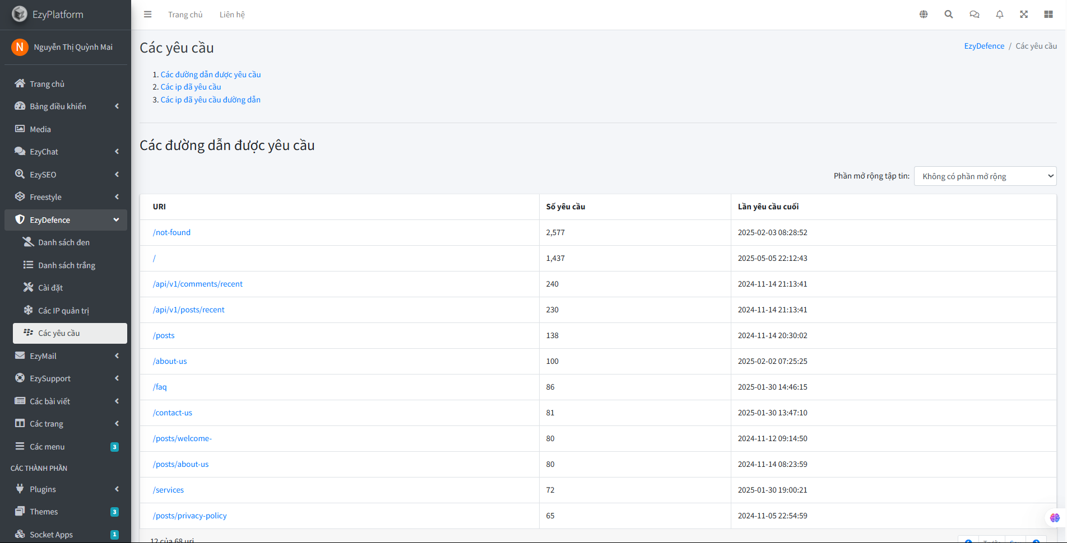
Task: Open the file extension dropdown
Action: pos(985,176)
